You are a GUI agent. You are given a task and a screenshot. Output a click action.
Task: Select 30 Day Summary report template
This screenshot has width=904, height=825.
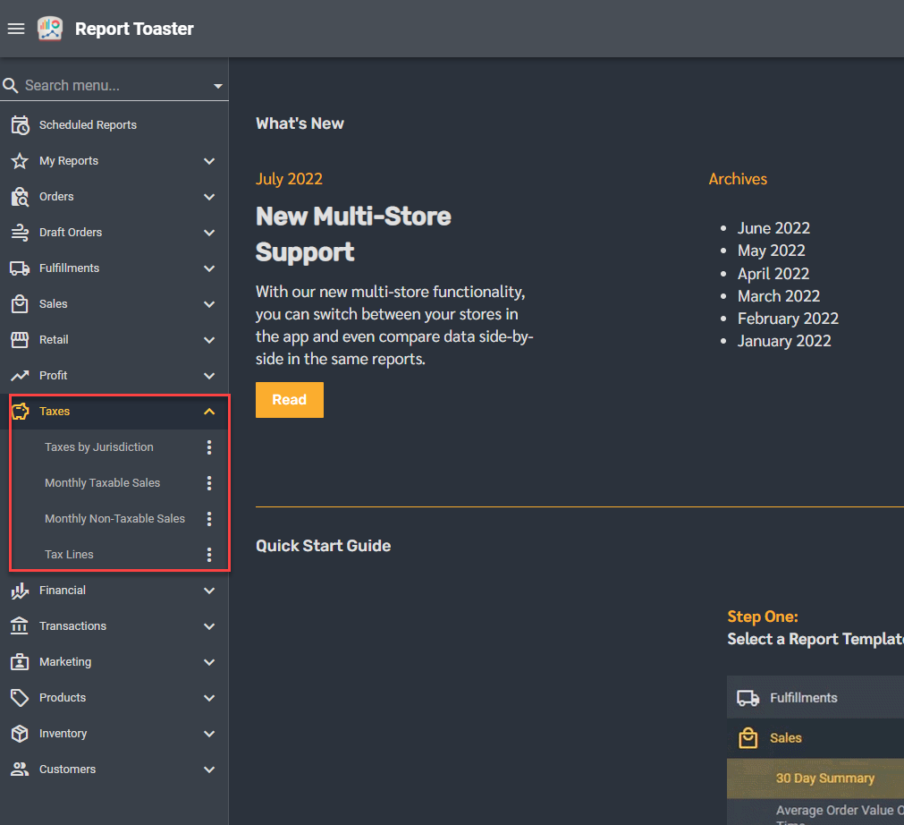pyautogui.click(x=824, y=778)
